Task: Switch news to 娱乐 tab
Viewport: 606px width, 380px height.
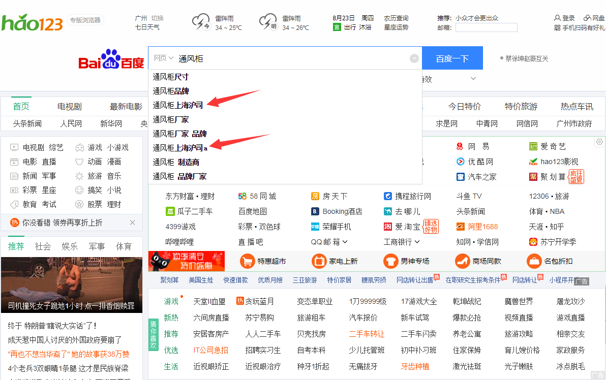Action: pyautogui.click(x=70, y=246)
